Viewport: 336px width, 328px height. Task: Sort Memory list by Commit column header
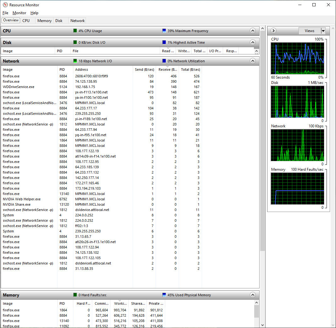click(101, 303)
